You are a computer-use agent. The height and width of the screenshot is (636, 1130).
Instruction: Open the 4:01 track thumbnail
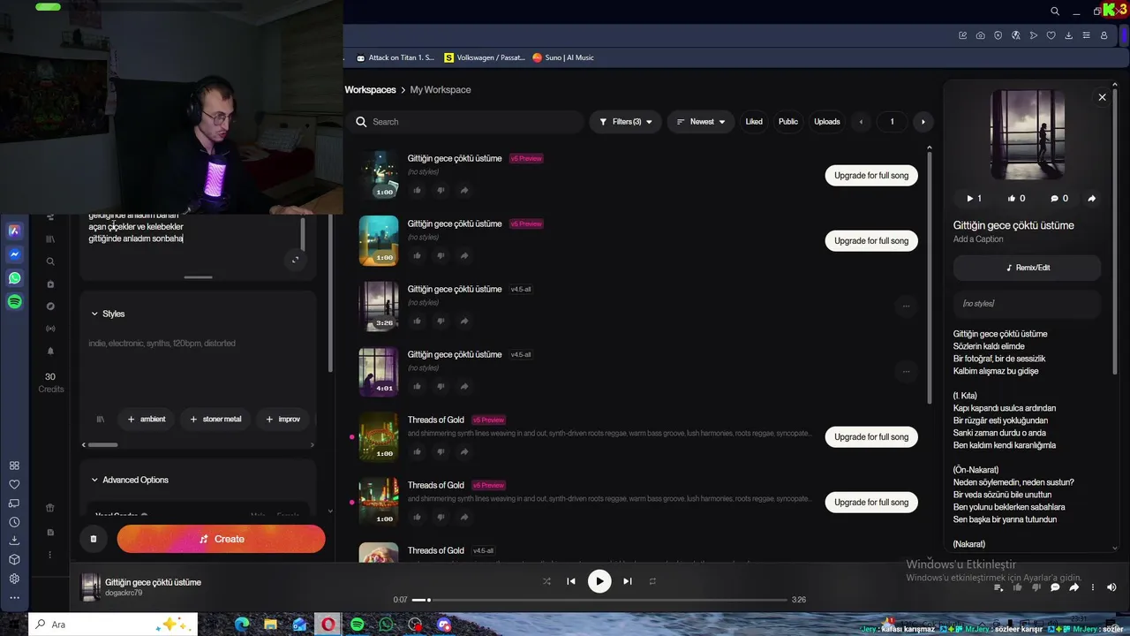click(x=379, y=372)
